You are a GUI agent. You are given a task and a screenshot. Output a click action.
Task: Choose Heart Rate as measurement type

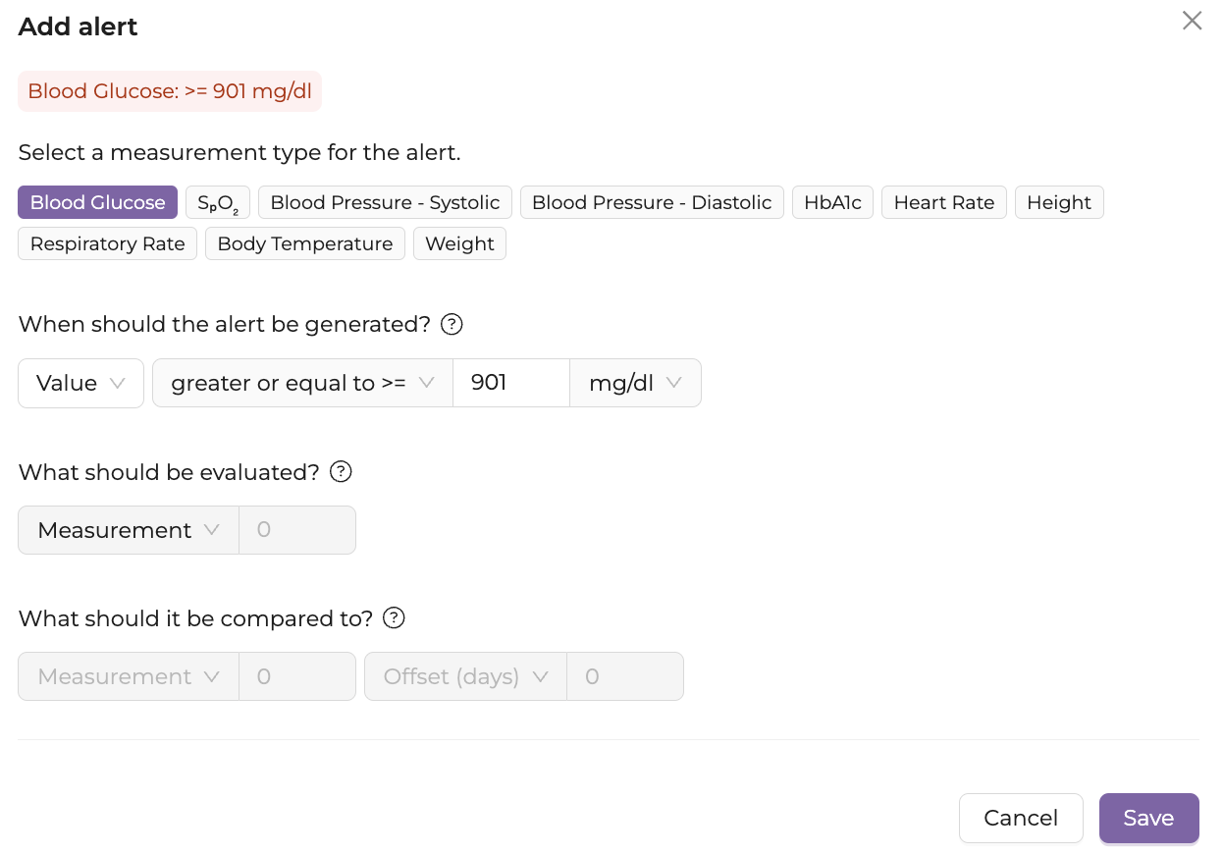pyautogui.click(x=944, y=202)
